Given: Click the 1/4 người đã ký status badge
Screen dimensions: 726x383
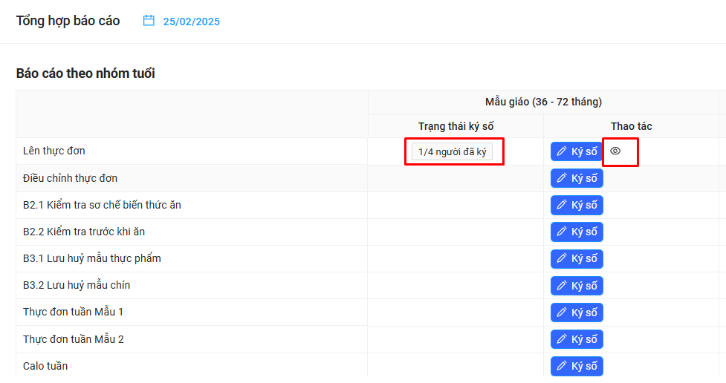Looking at the screenshot, I should 452,152.
